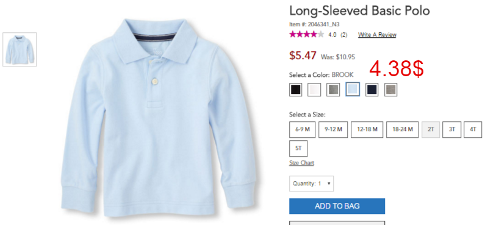Select size 4T
485x225 pixels.
coord(473,129)
